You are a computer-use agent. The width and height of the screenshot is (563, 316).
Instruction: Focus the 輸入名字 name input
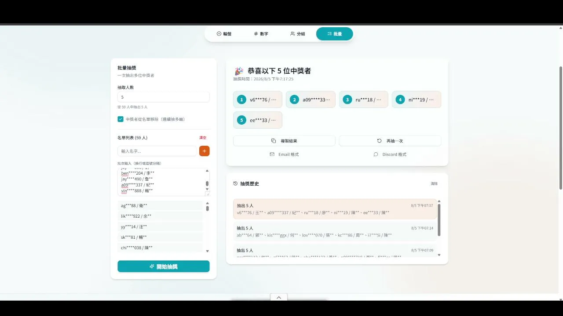coord(157,151)
